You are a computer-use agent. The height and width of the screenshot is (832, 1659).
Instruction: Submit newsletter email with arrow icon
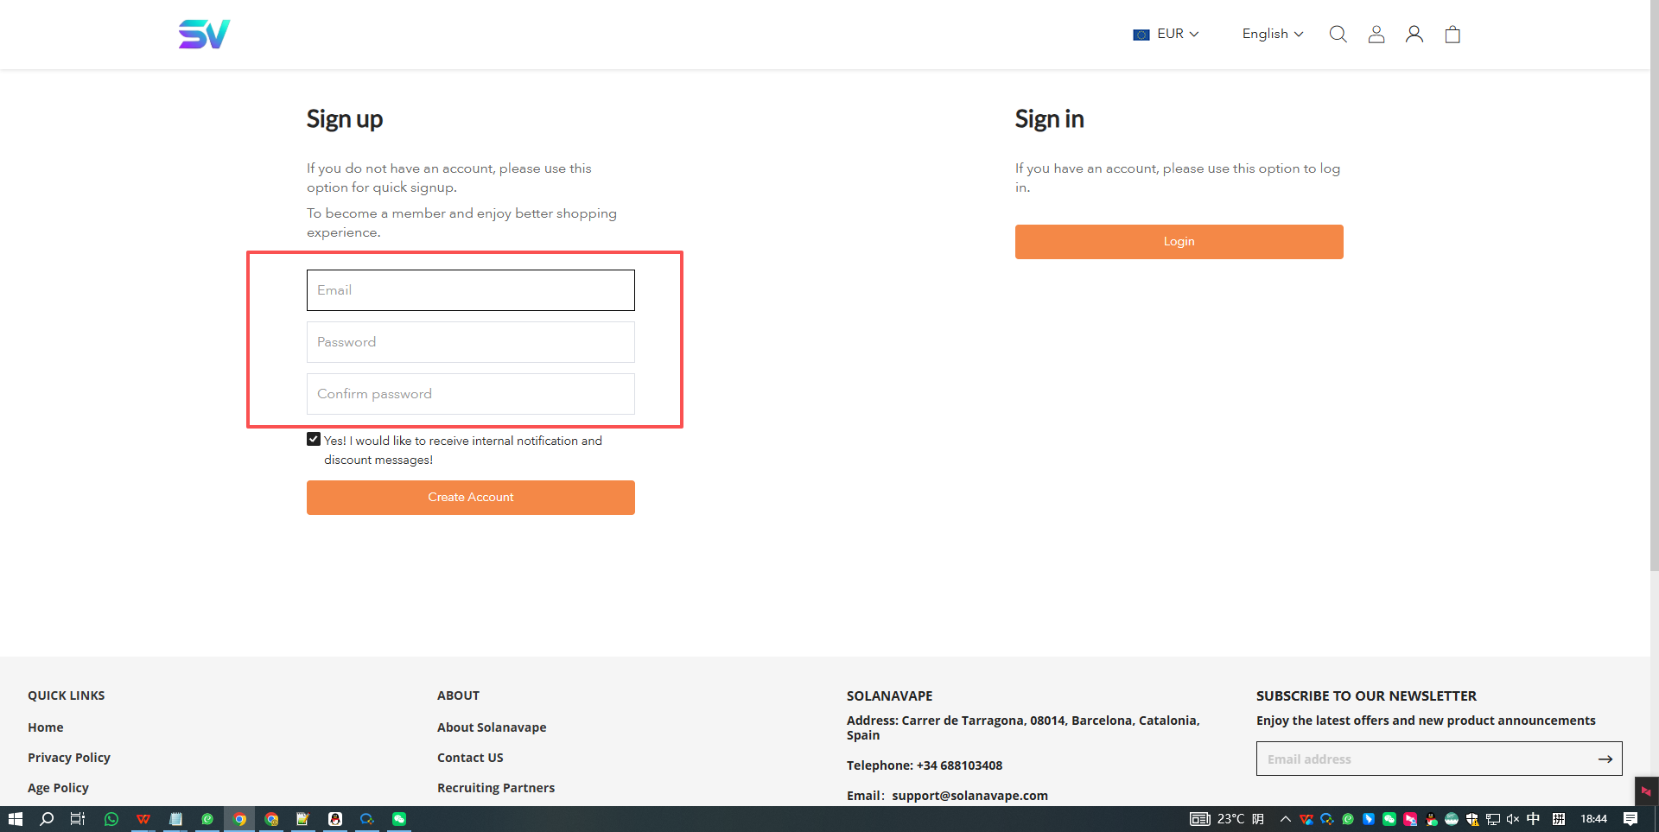point(1605,759)
